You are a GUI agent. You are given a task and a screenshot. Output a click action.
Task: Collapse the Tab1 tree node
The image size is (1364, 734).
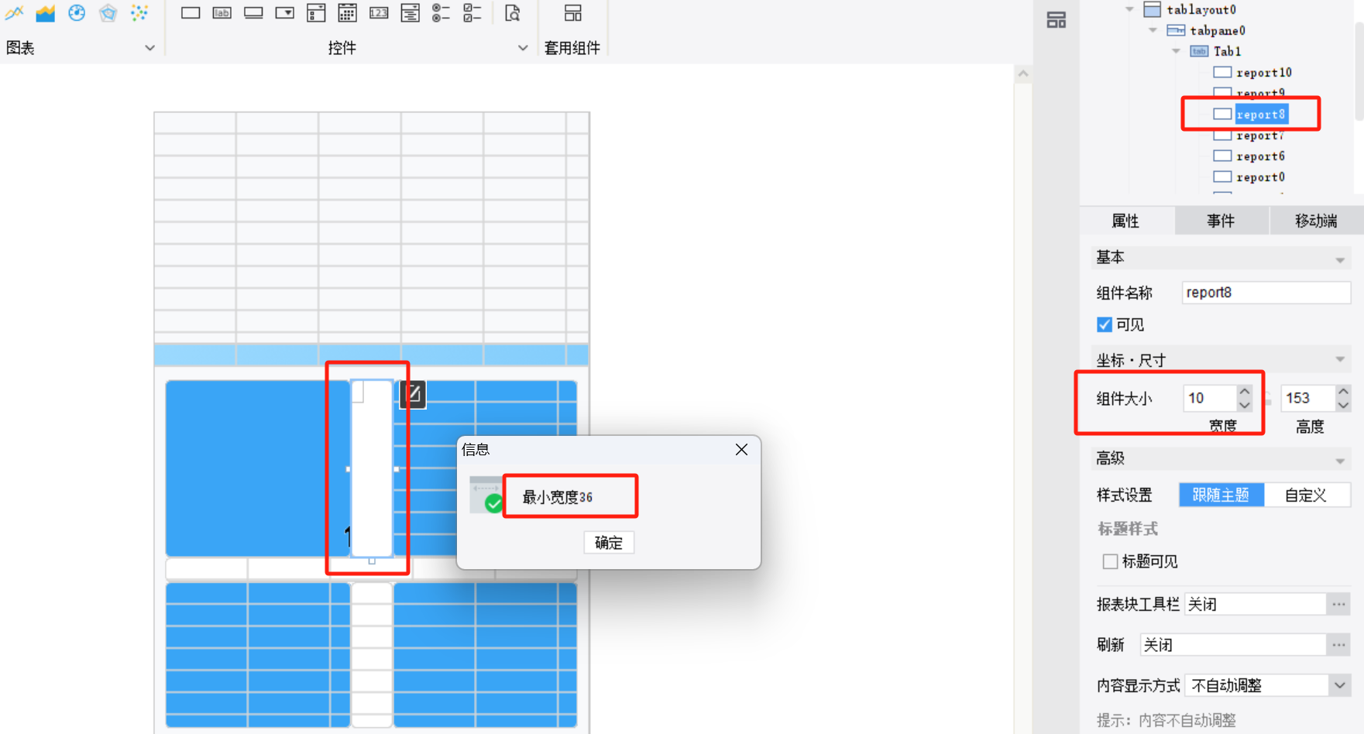1176,51
